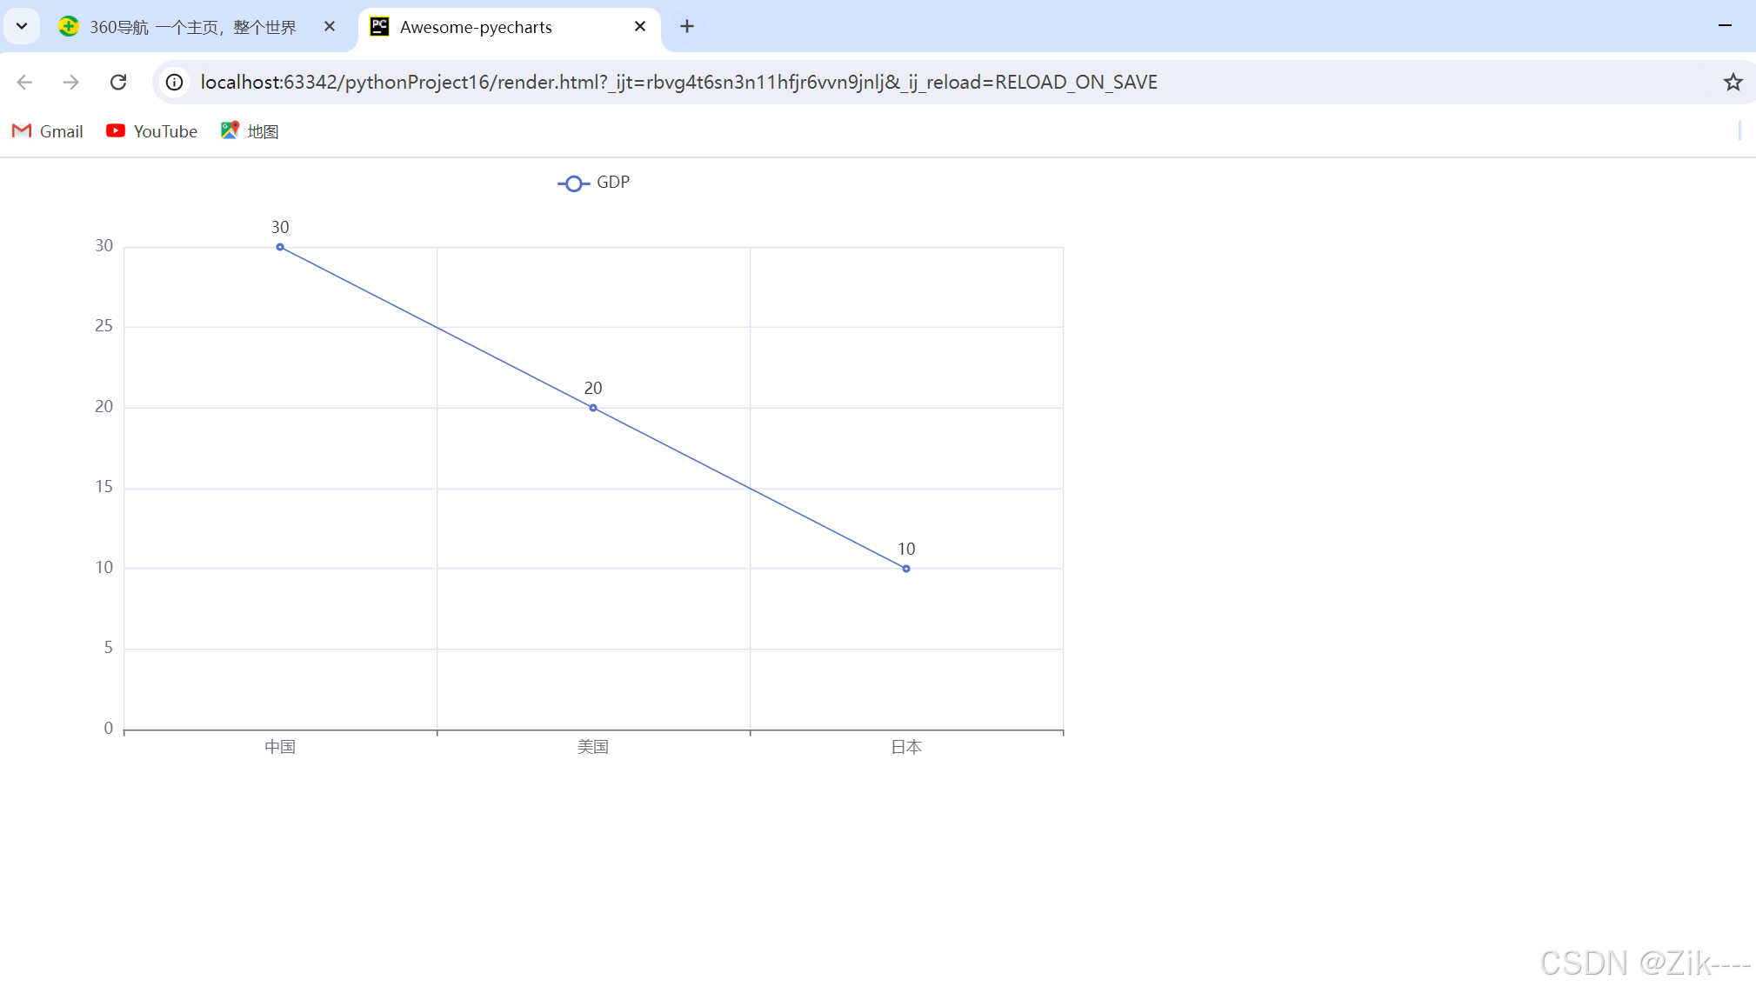The width and height of the screenshot is (1756, 993).
Task: Open the tab search dropdown arrow
Action: point(22,26)
